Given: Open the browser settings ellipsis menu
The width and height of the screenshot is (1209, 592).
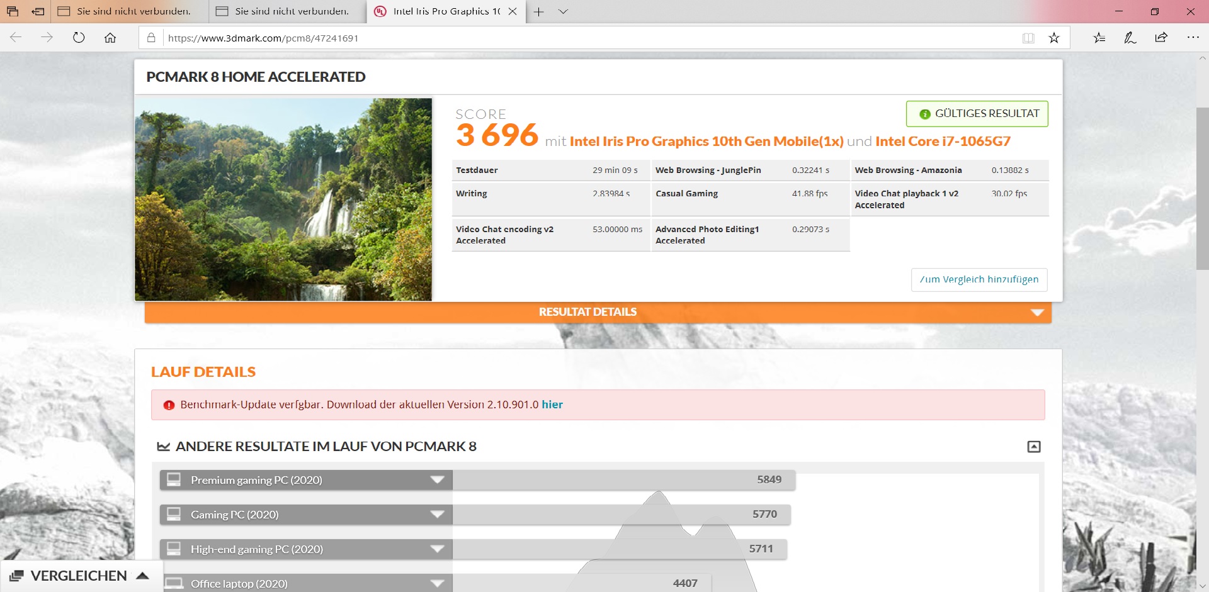Looking at the screenshot, I should pos(1193,38).
